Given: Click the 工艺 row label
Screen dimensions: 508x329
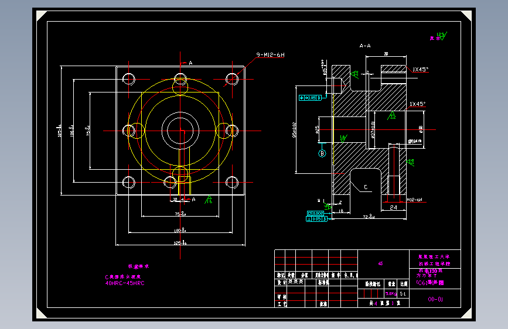Looking at the screenshot, I should point(282,304).
